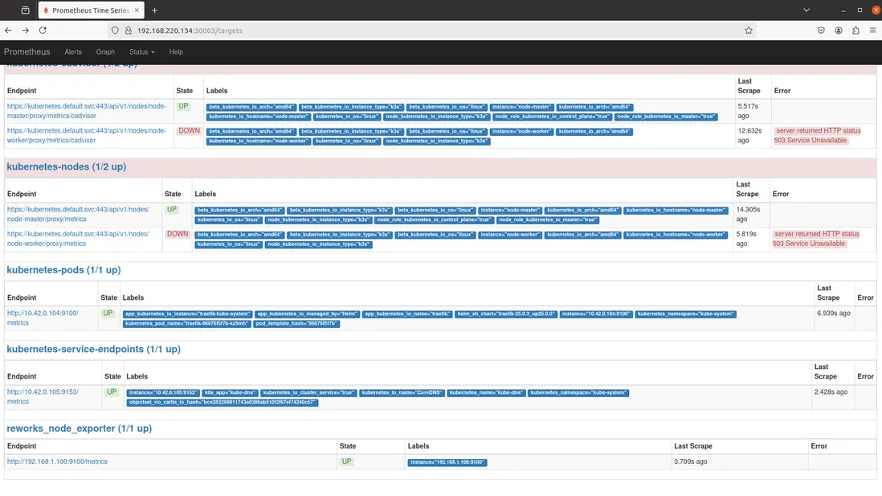Click the helm_sh_chart traefik label badge
Image resolution: width=882 pixels, height=496 pixels.
point(506,314)
